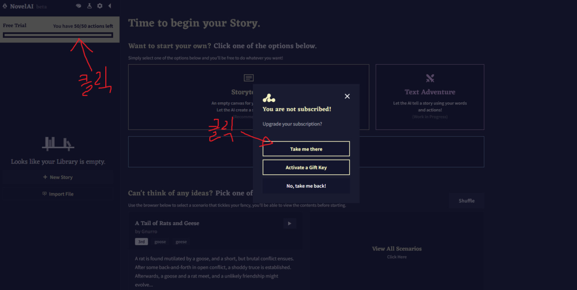Screen dimensions: 577x290
Task: Play the A Tail of Rats and Geese scenario
Action: point(290,223)
